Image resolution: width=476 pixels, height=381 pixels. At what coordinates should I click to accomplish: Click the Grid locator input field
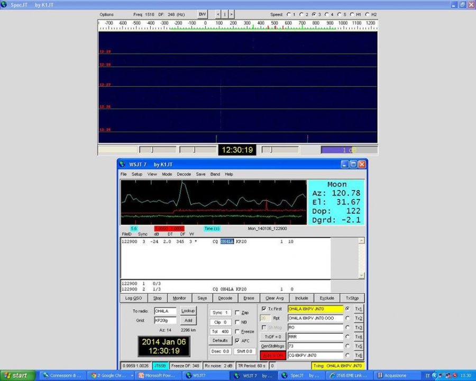165,321
